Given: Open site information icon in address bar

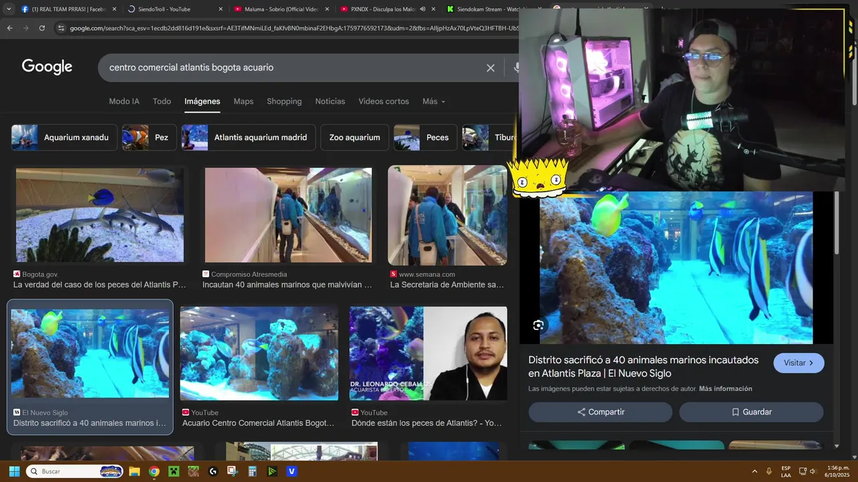Looking at the screenshot, I should [x=61, y=28].
